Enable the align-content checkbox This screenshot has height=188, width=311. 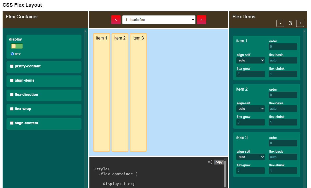tap(12, 123)
